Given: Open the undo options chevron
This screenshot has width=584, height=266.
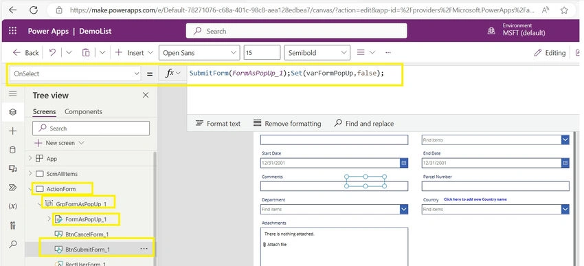Looking at the screenshot, I should tap(69, 52).
